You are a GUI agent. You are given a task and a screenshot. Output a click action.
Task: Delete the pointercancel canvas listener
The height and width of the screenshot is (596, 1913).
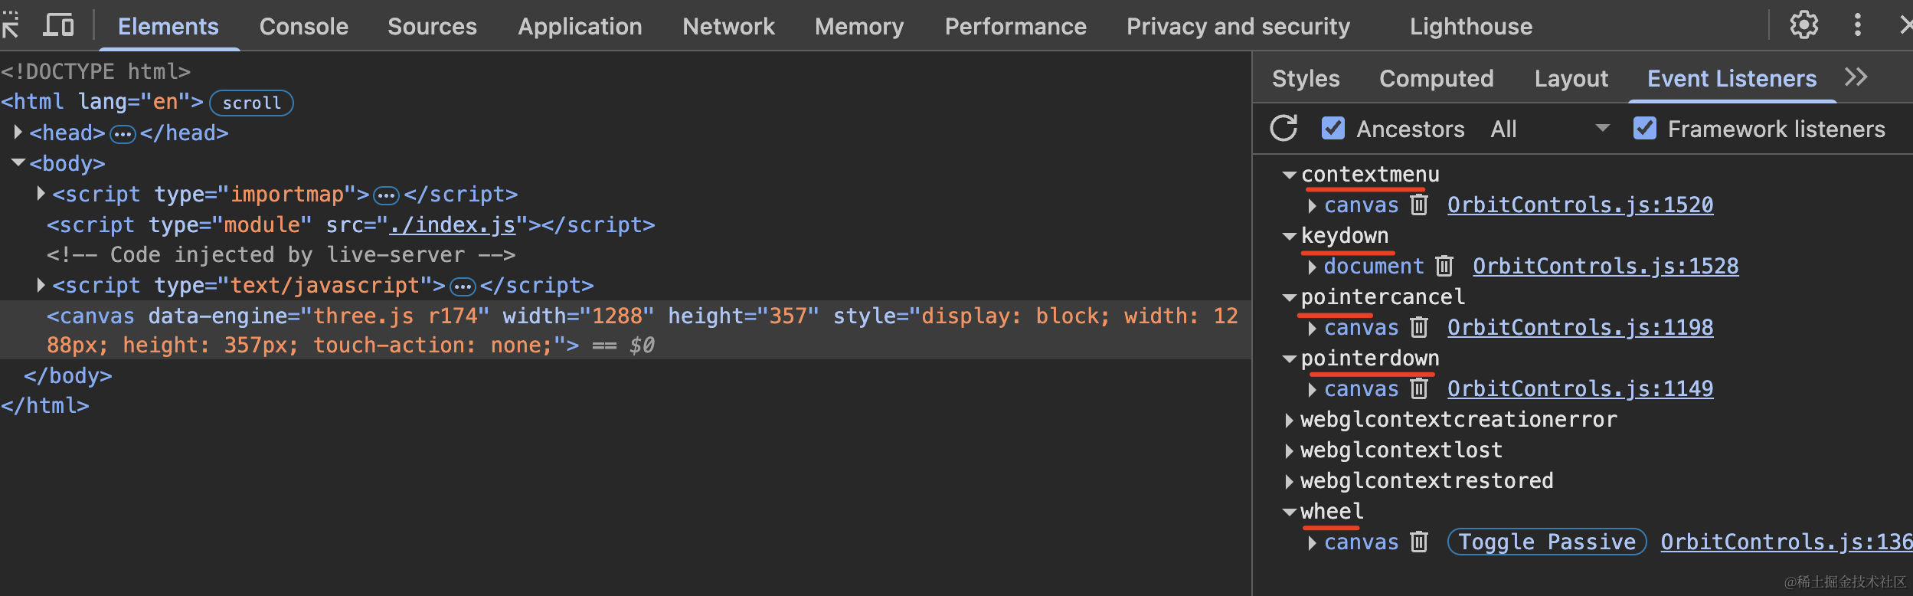[x=1419, y=328]
